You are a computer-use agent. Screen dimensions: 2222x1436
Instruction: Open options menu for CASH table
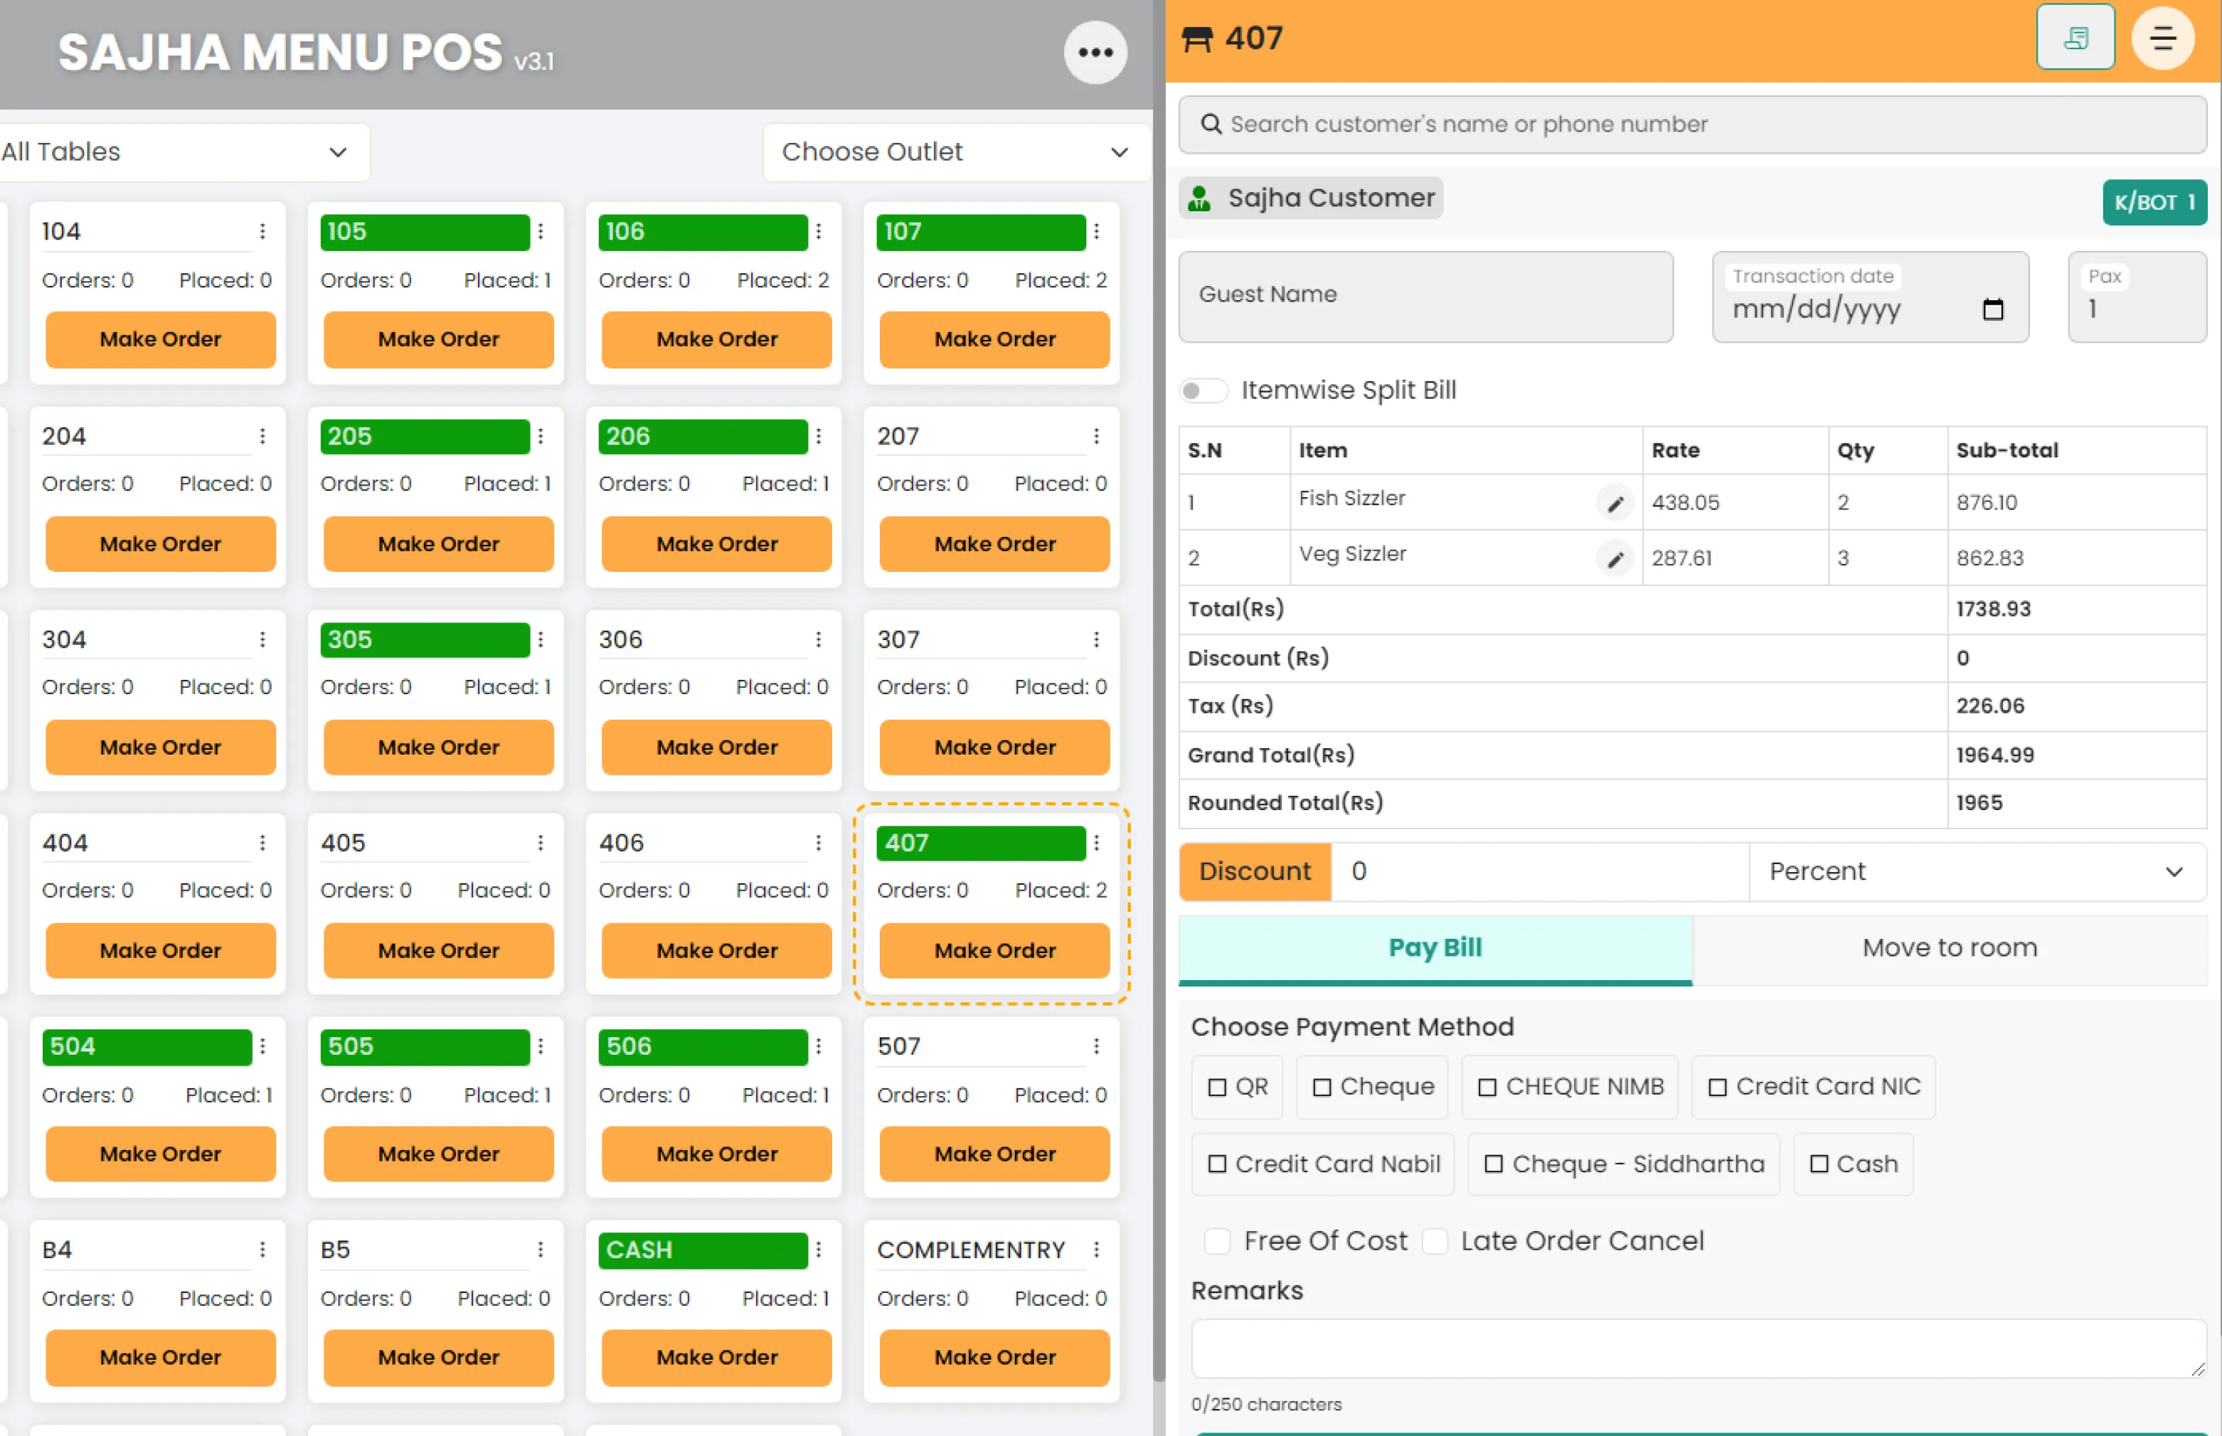pyautogui.click(x=819, y=1250)
